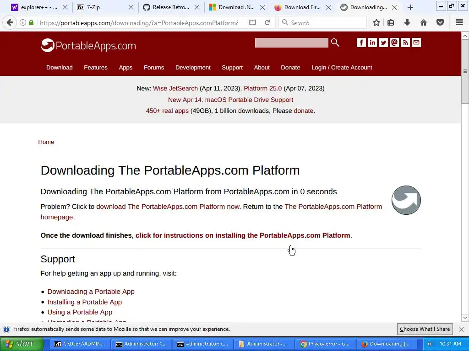Click the Firefox Search box
Image resolution: width=469 pixels, height=351 pixels.
(x=322, y=23)
